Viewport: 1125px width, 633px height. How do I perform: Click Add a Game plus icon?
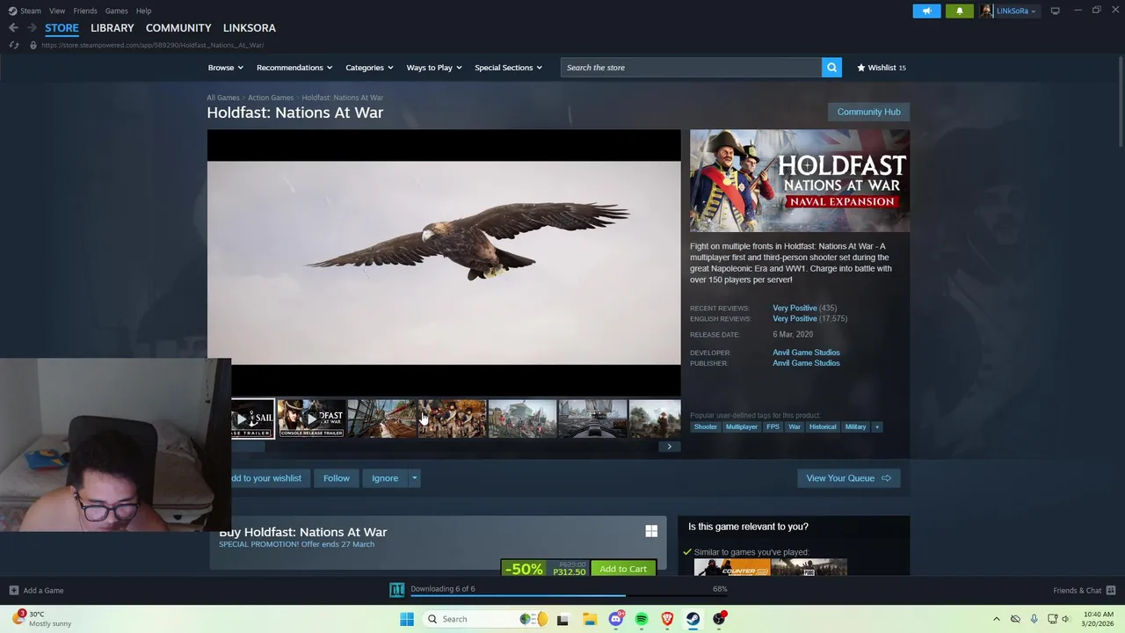click(x=13, y=590)
